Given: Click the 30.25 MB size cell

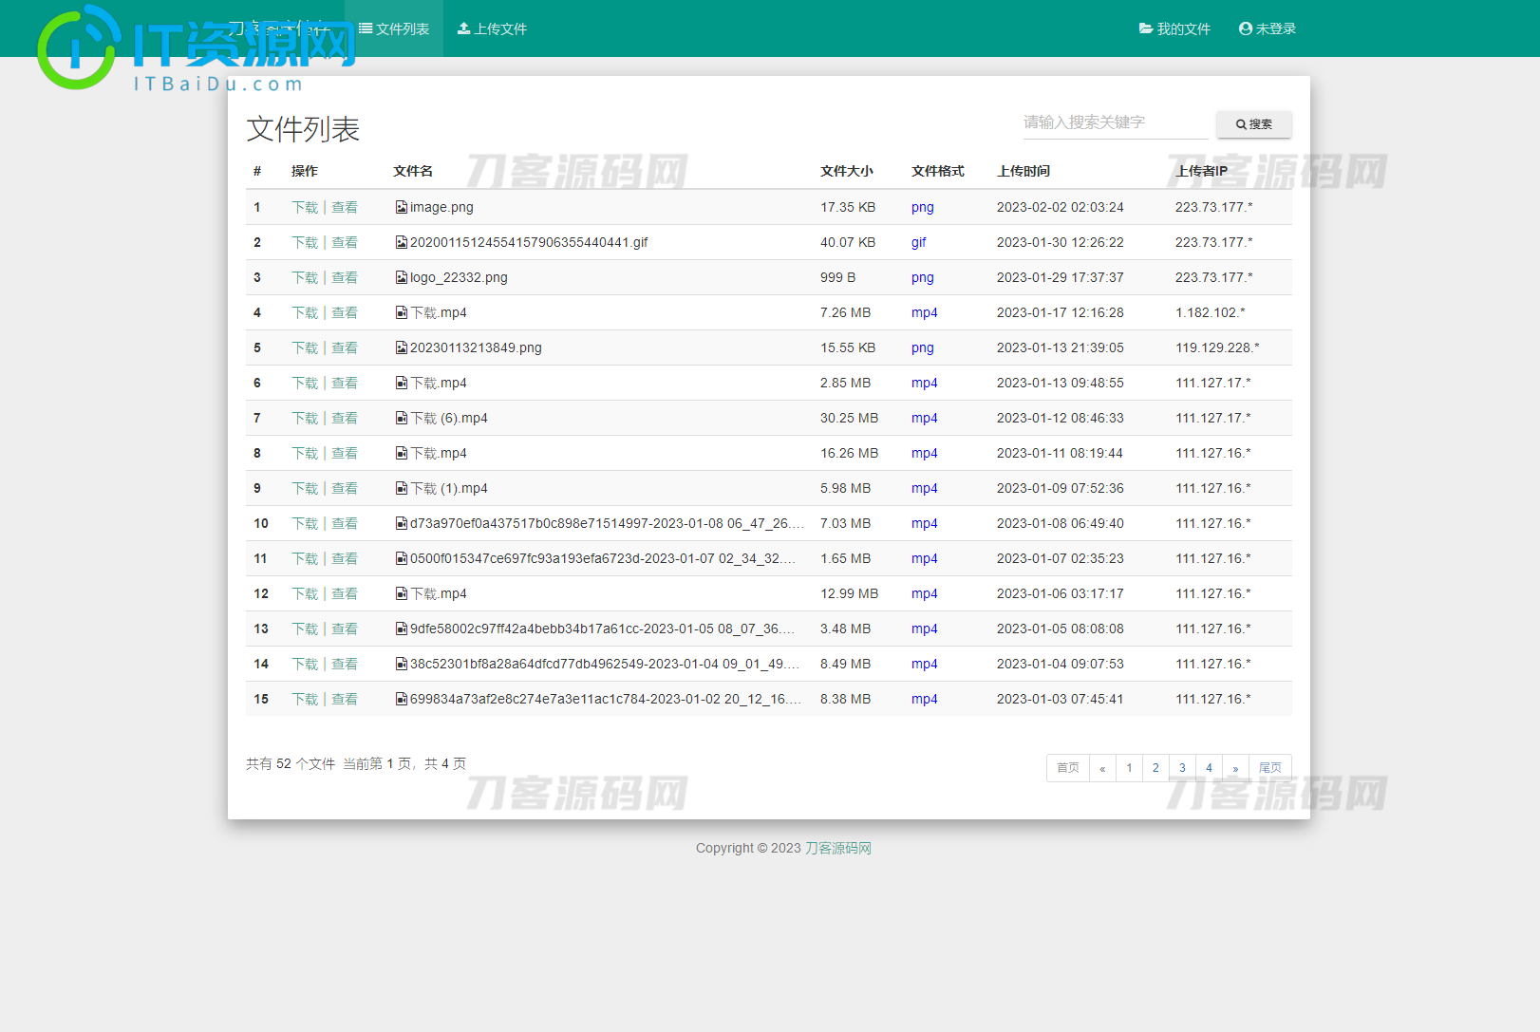Looking at the screenshot, I should [x=850, y=418].
